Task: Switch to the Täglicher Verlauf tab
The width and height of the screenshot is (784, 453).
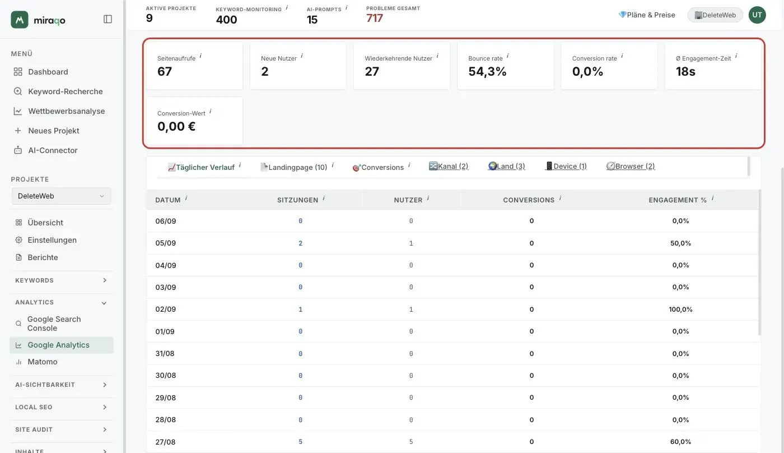Action: (x=201, y=167)
